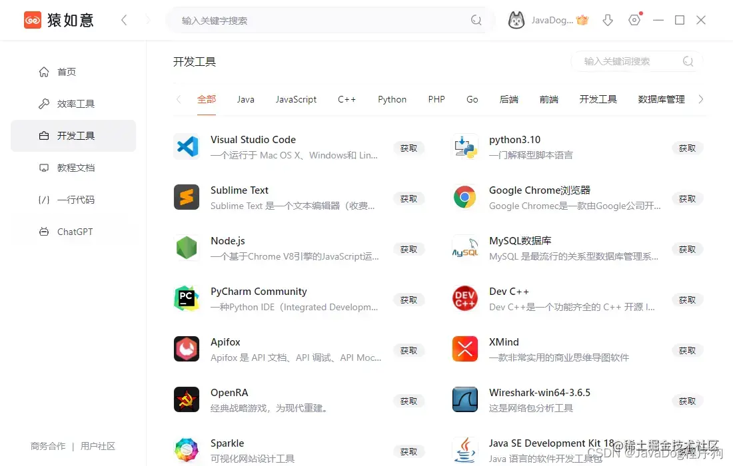Image resolution: width=733 pixels, height=466 pixels.
Task: Click the back navigation arrow
Action: pos(124,20)
